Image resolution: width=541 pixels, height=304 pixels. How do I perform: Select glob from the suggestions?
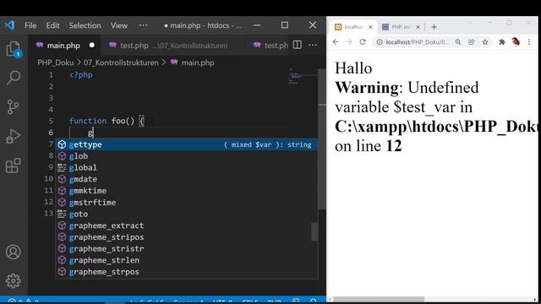186,156
